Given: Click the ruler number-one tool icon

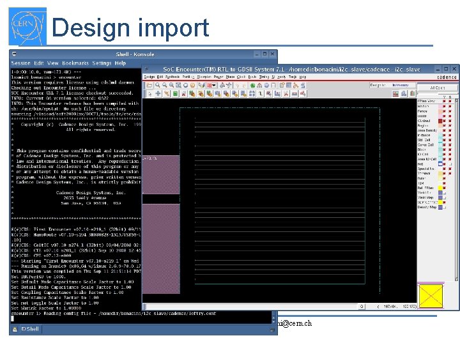Looking at the screenshot, I should [261, 94].
